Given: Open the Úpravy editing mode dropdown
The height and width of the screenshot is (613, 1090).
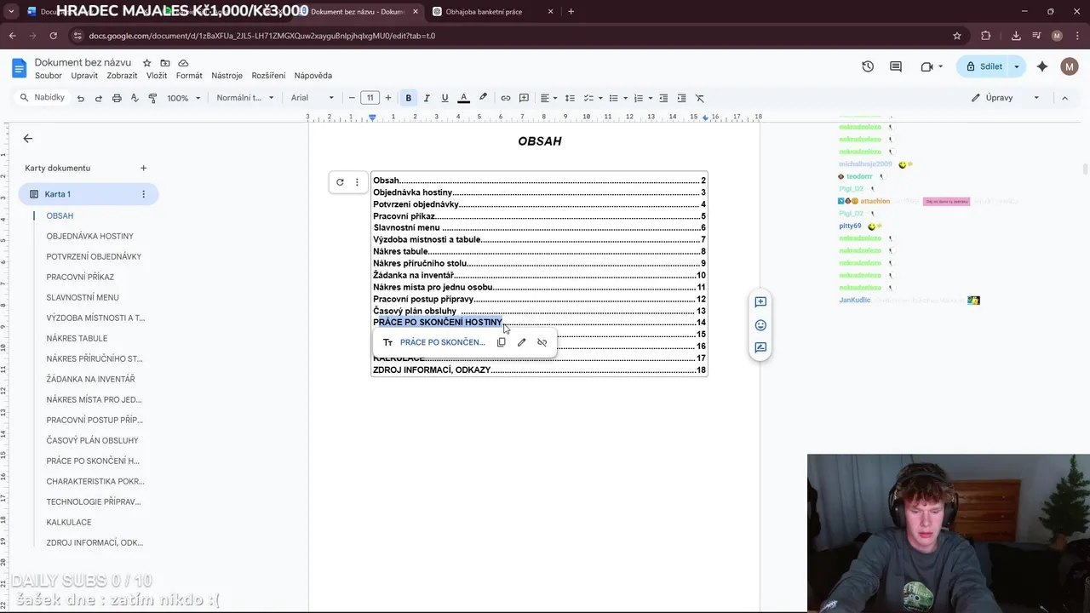Looking at the screenshot, I should point(1006,98).
